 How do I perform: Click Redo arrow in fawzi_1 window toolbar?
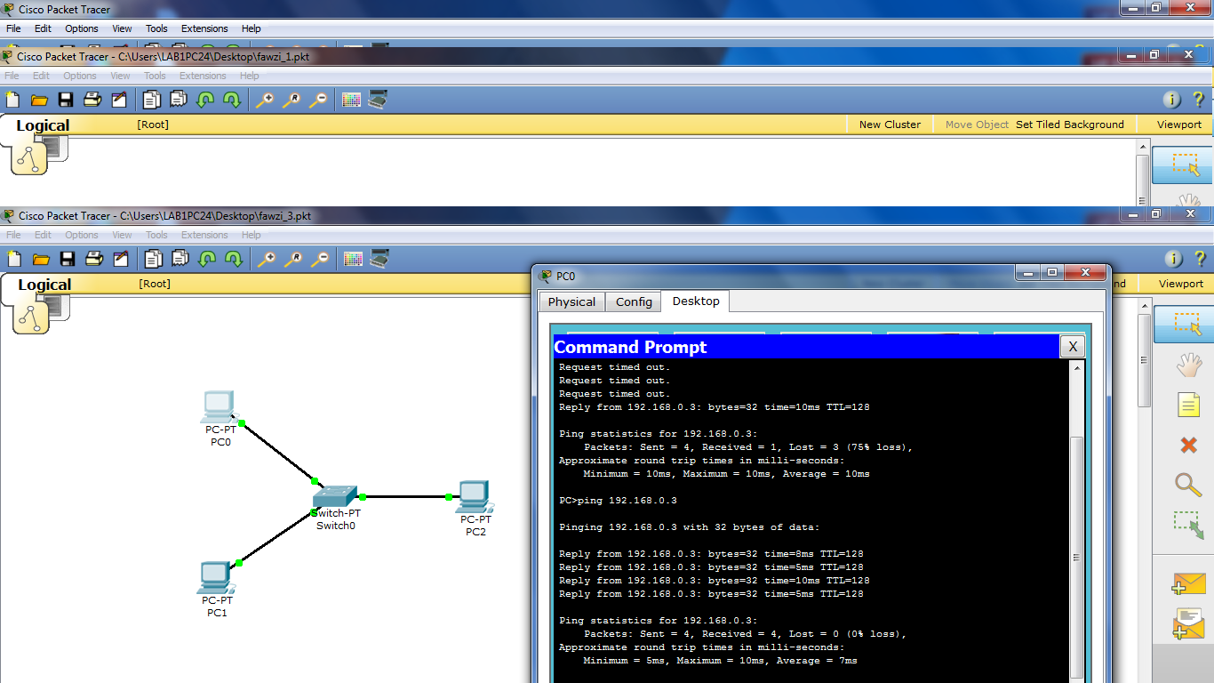click(232, 100)
